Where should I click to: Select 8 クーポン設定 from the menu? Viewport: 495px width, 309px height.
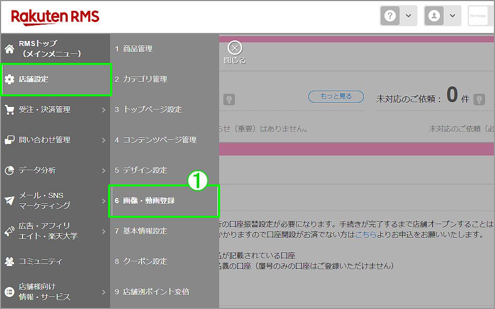point(142,261)
